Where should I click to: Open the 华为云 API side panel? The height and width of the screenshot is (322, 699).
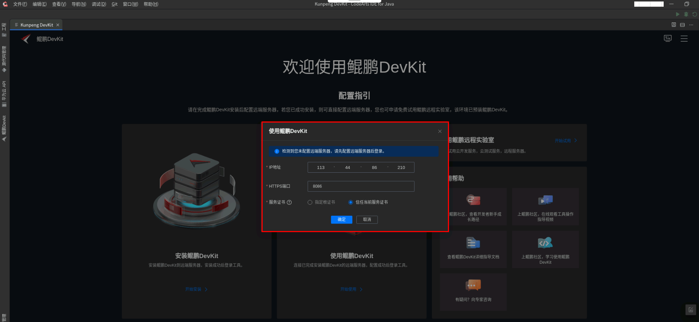[4, 94]
